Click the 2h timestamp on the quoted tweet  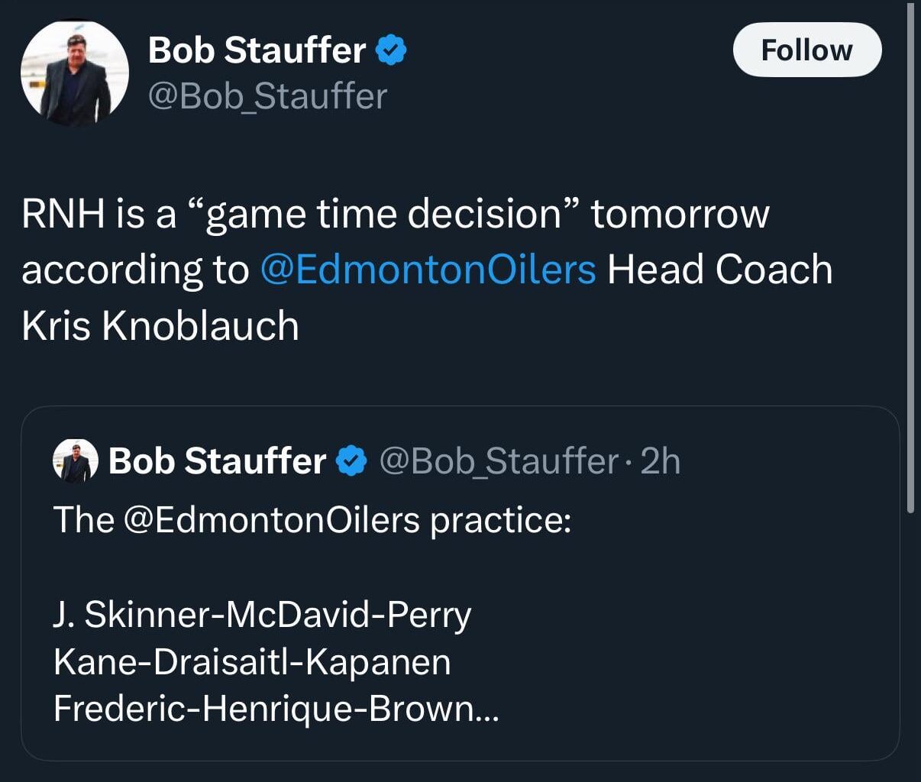[x=663, y=460]
